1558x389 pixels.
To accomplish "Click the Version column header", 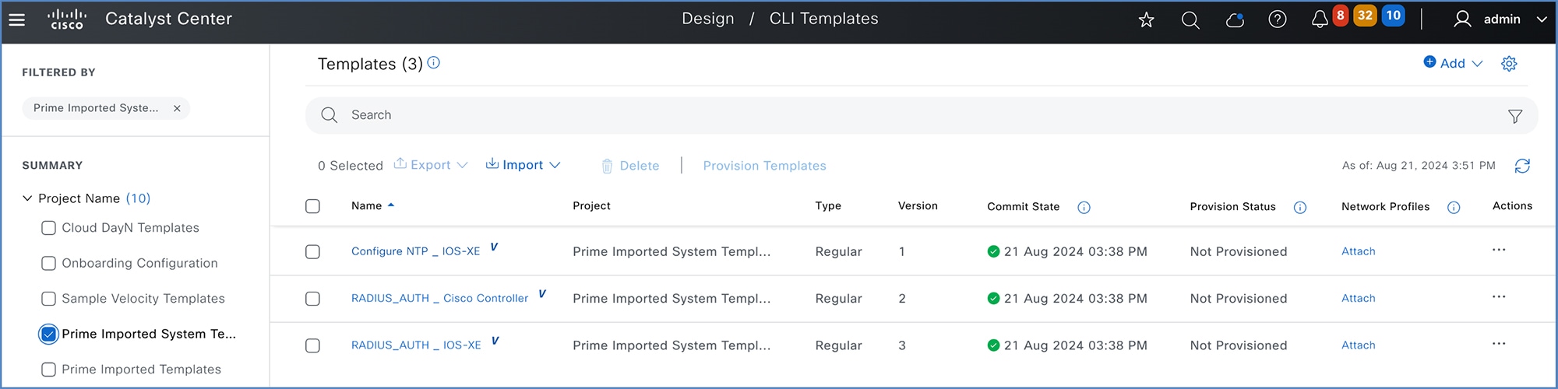I will [918, 205].
